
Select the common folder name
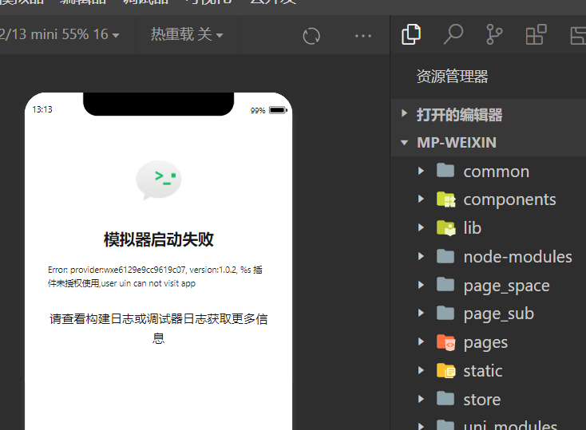[x=497, y=172]
